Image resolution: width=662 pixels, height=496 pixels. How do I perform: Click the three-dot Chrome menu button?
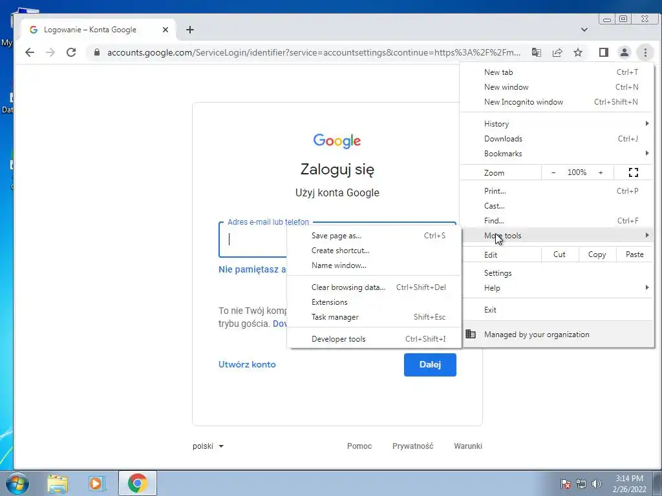point(645,52)
